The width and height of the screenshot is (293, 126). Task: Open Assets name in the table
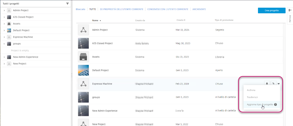pyautogui.click(x=96, y=57)
